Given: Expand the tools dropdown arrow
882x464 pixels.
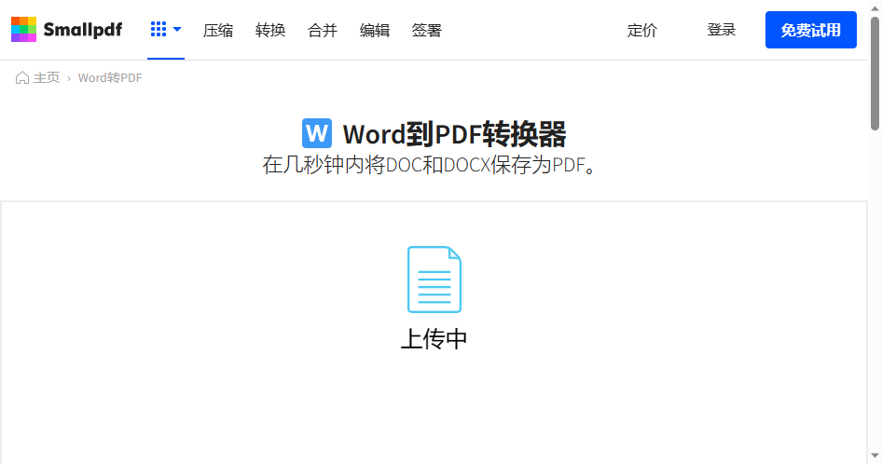Looking at the screenshot, I should [177, 29].
